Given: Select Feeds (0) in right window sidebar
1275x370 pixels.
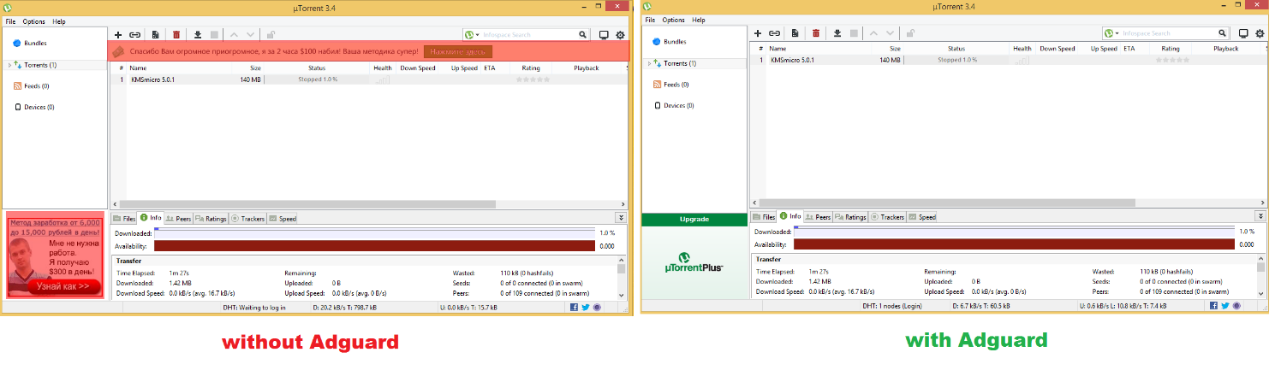Looking at the screenshot, I should point(671,85).
